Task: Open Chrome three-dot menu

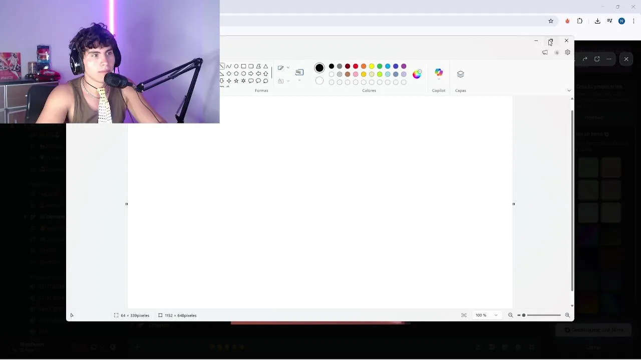Action: tap(634, 21)
